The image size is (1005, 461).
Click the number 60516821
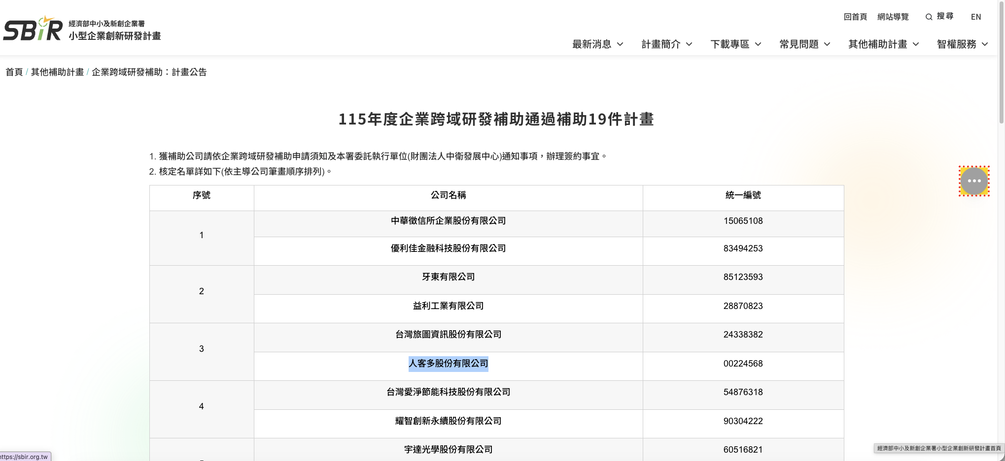743,450
